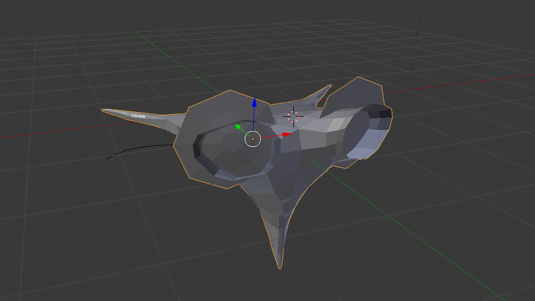Click the orange object origin dot

[x=253, y=139]
